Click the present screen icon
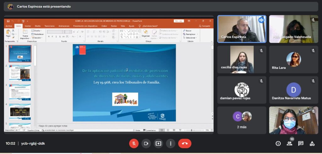This screenshot has height=154, width=322. (158, 143)
